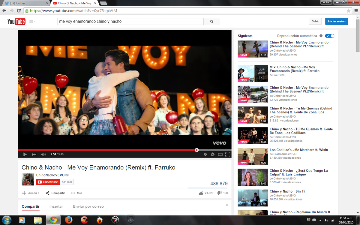Open ChinoNachoVEVO channel link
This screenshot has height=225, width=360.
pos(50,175)
